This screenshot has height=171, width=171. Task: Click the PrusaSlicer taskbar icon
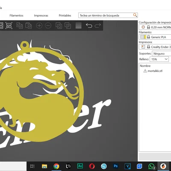[x=163, y=166]
